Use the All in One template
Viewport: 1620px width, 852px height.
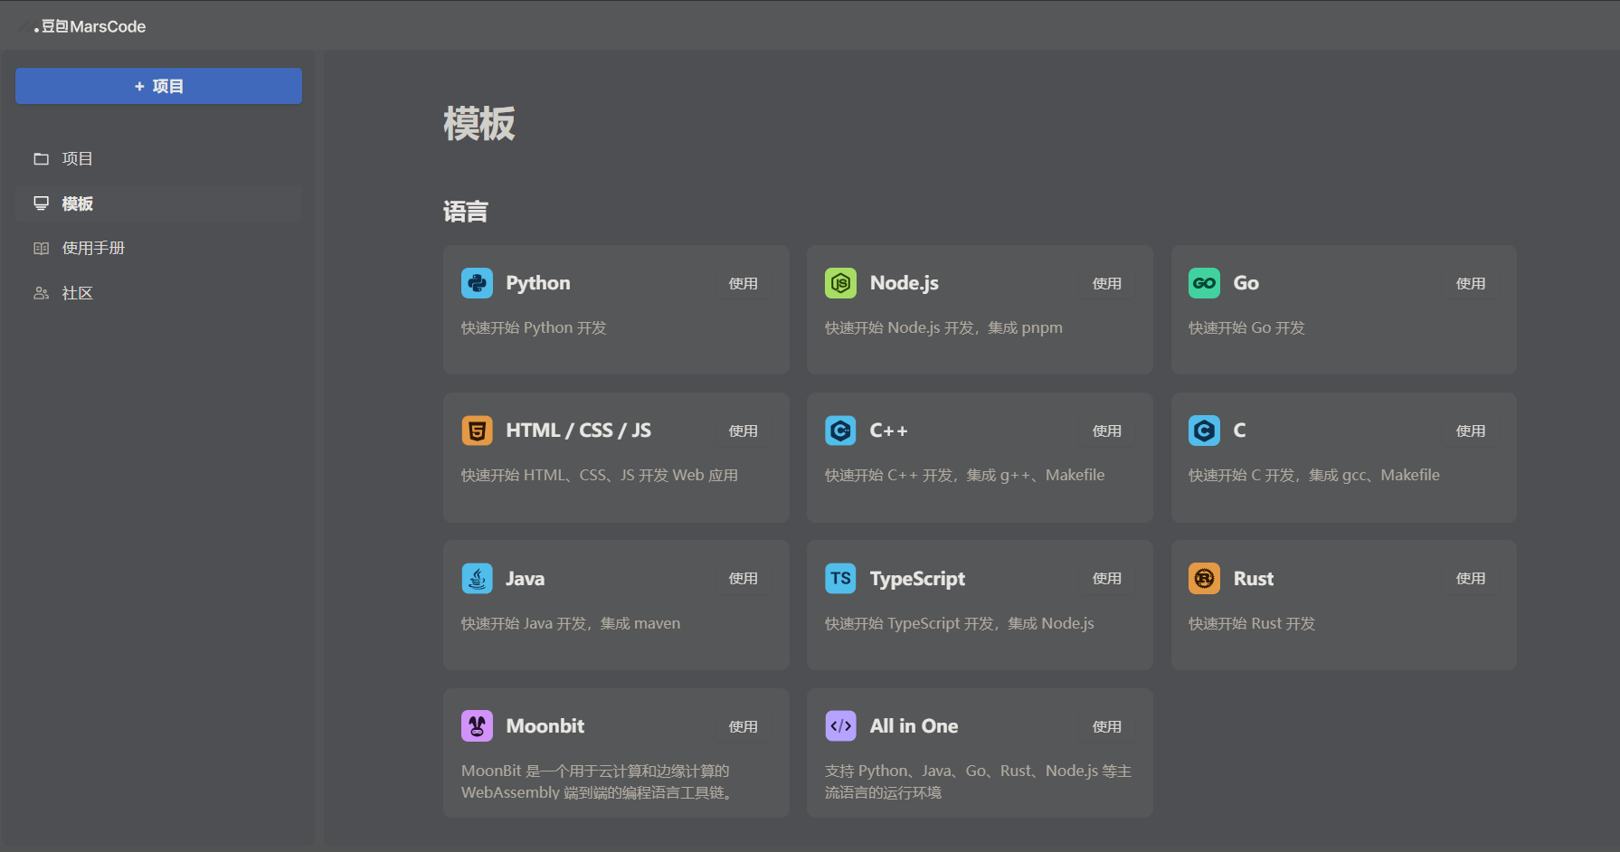1107,726
